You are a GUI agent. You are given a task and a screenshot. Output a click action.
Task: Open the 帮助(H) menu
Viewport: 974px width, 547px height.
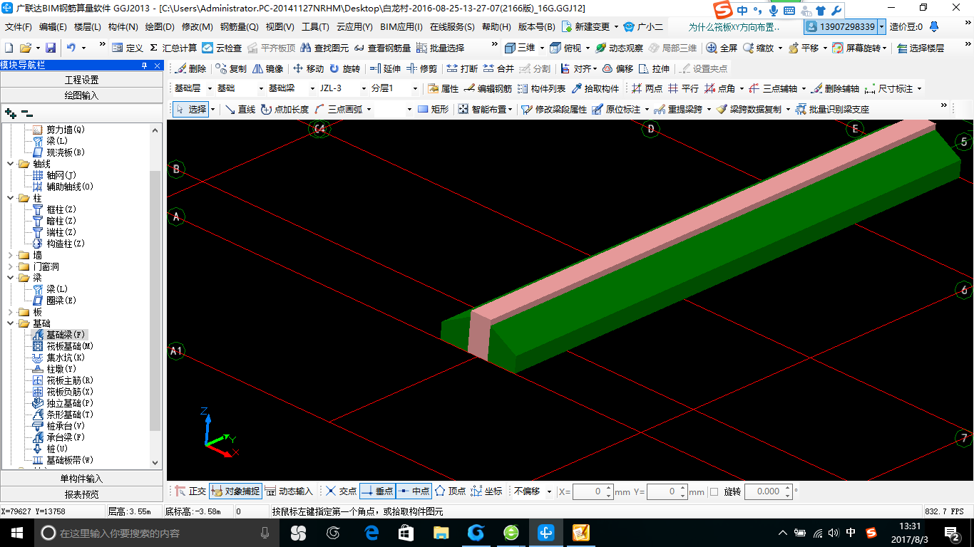(x=496, y=27)
